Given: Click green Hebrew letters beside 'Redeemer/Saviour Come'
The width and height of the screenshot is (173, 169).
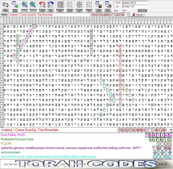Looking at the screenshot, I should click(x=160, y=139).
